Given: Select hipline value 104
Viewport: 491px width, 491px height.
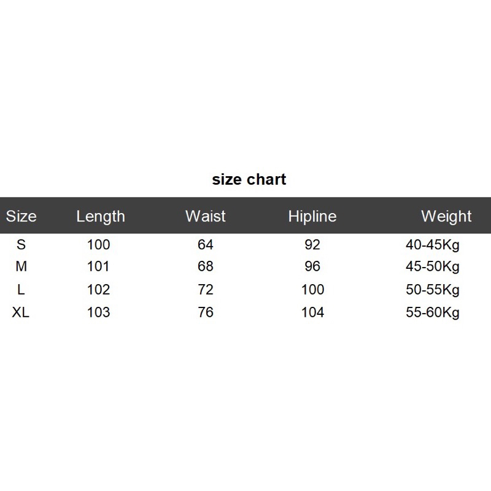Looking at the screenshot, I should [312, 312].
